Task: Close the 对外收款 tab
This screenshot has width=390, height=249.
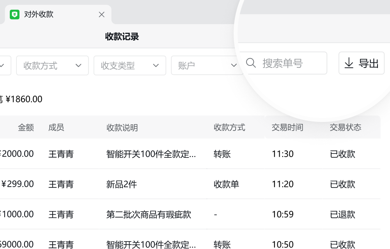Action: click(101, 15)
